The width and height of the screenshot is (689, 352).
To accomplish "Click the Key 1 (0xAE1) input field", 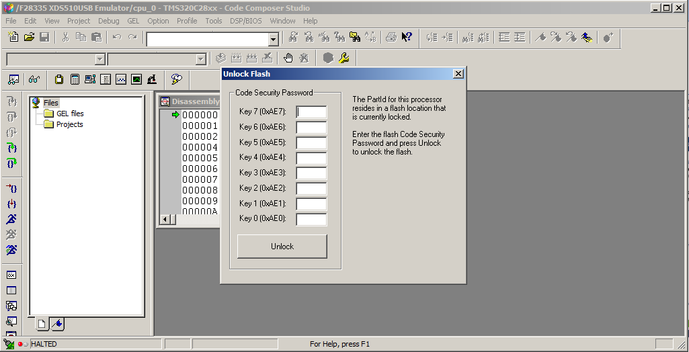I will pyautogui.click(x=311, y=204).
